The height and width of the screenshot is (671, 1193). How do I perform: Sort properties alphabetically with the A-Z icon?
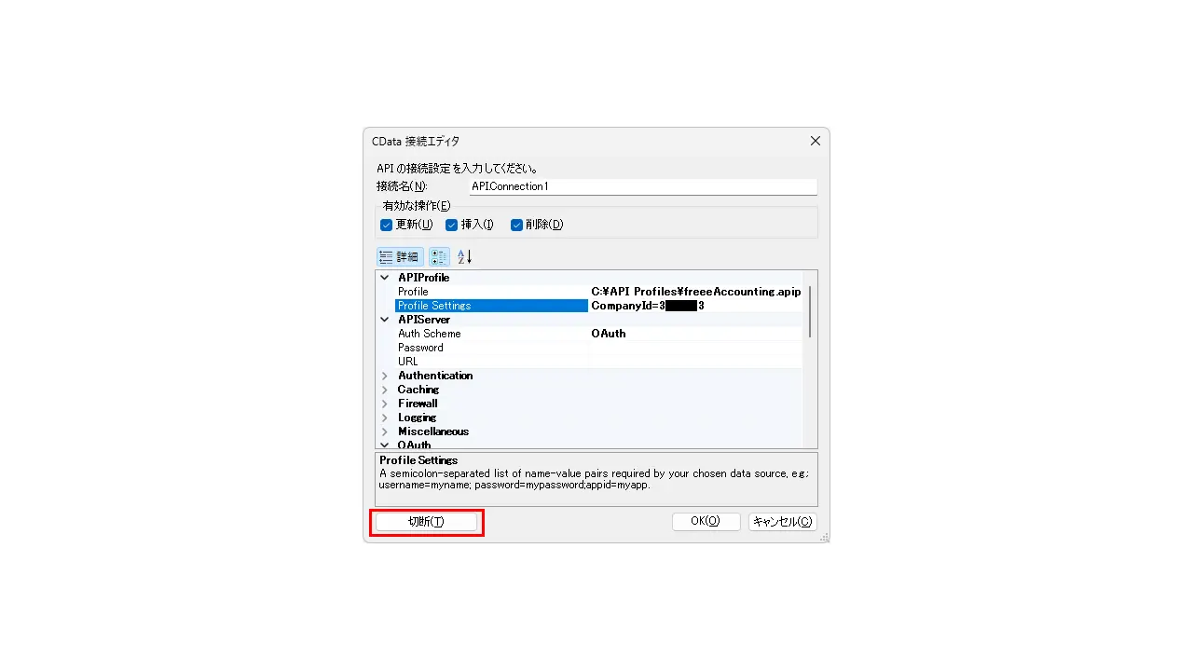[465, 256]
